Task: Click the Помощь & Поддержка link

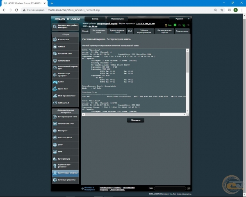Action: (x=89, y=188)
